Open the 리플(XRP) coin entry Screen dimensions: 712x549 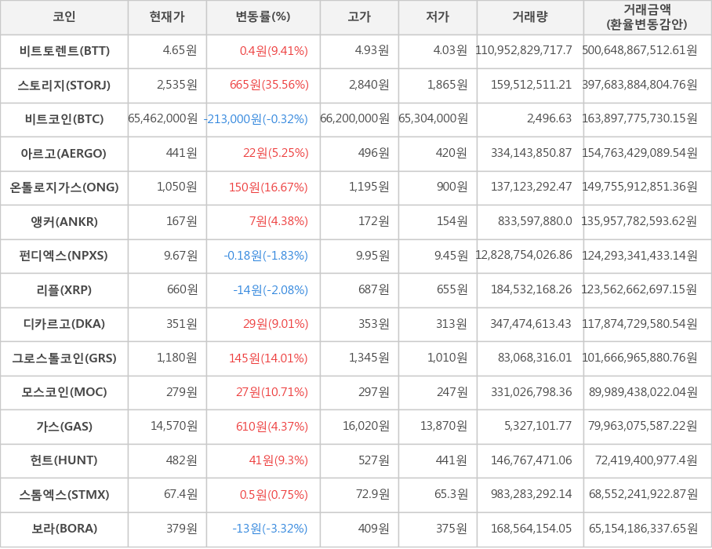[64, 290]
